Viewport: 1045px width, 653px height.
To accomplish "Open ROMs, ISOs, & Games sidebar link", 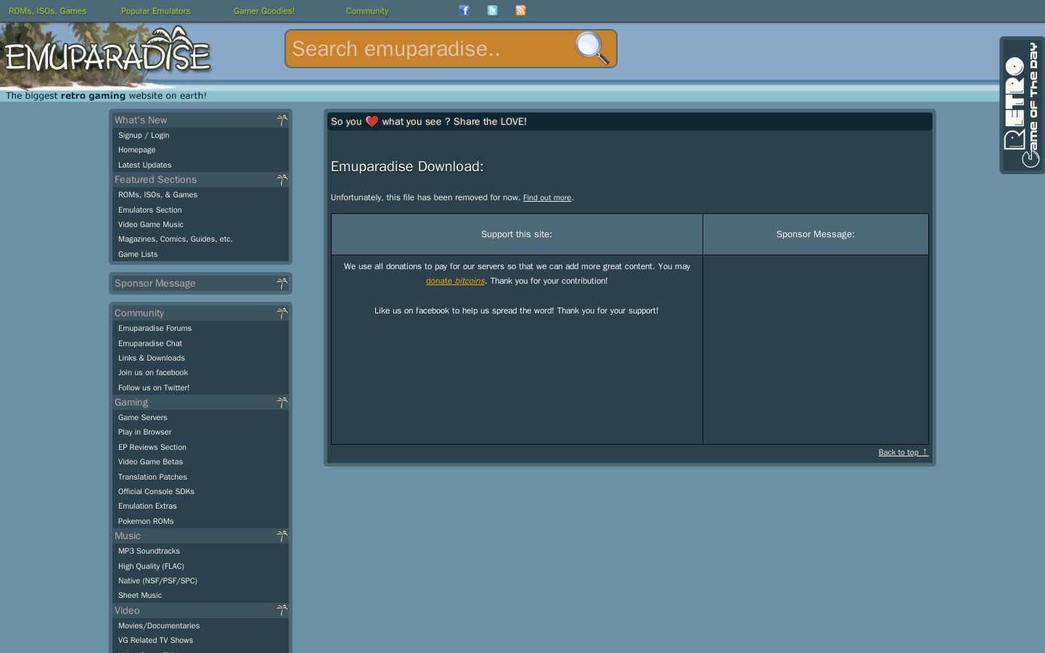I will (158, 194).
